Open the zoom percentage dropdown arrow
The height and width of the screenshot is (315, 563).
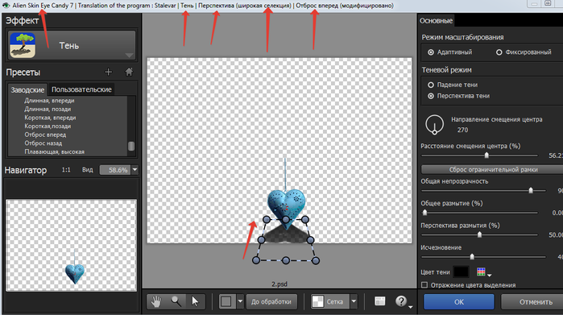[135, 169]
